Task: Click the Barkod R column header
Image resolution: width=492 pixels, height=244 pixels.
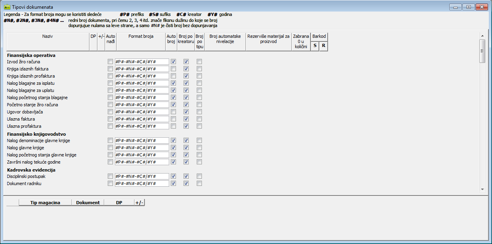Action: [324, 46]
